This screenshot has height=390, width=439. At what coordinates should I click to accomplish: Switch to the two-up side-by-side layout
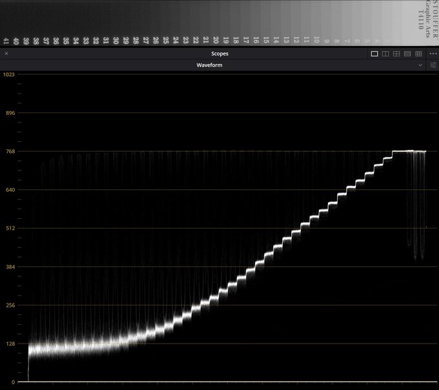385,54
